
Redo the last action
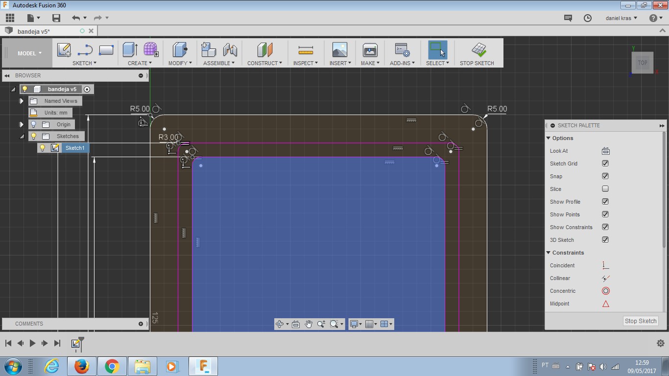pyautogui.click(x=97, y=18)
